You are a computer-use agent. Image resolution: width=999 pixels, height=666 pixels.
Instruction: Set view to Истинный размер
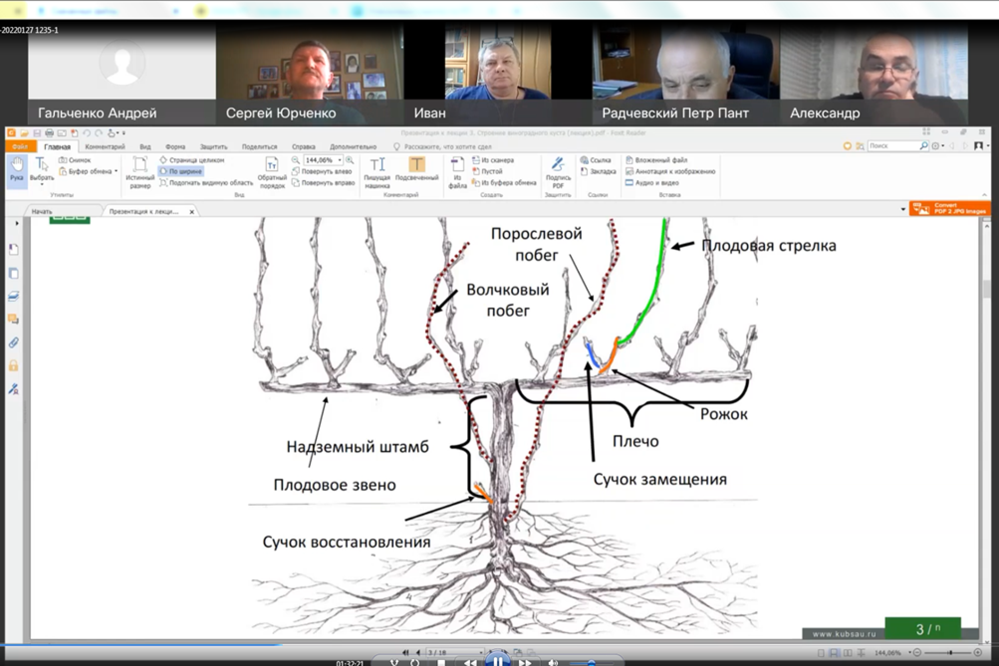(140, 172)
